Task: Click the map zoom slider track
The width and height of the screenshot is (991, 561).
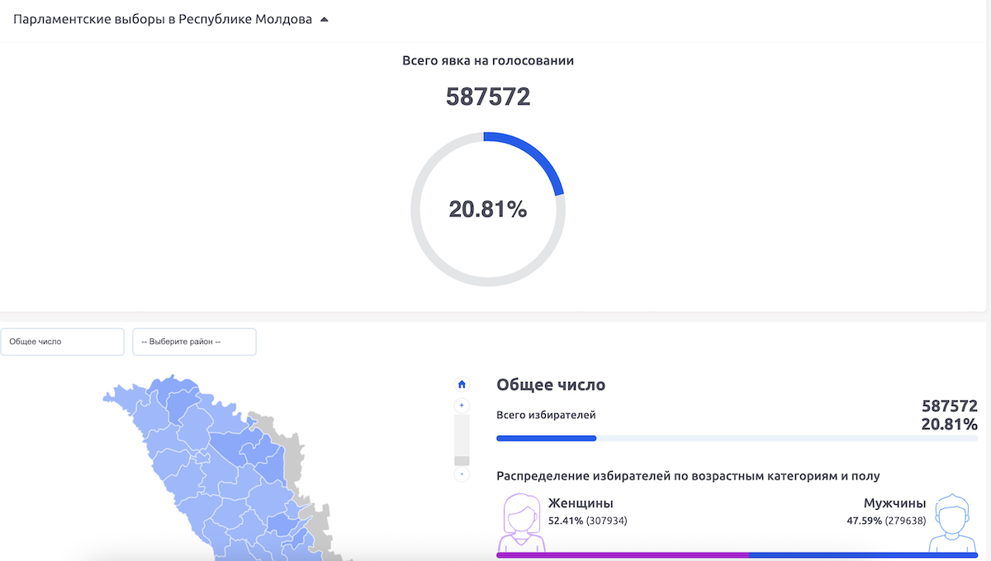Action: point(462,433)
